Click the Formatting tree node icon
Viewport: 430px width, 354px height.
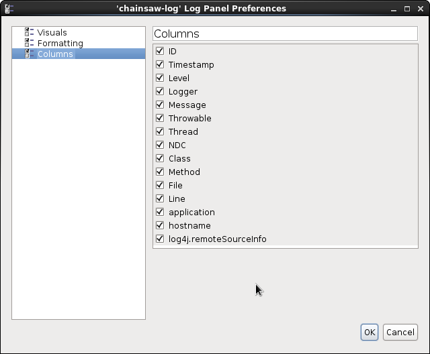coord(30,43)
